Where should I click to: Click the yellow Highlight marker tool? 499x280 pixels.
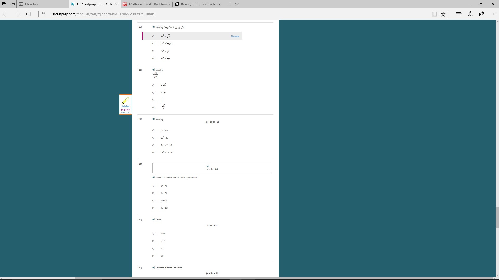[x=126, y=101]
